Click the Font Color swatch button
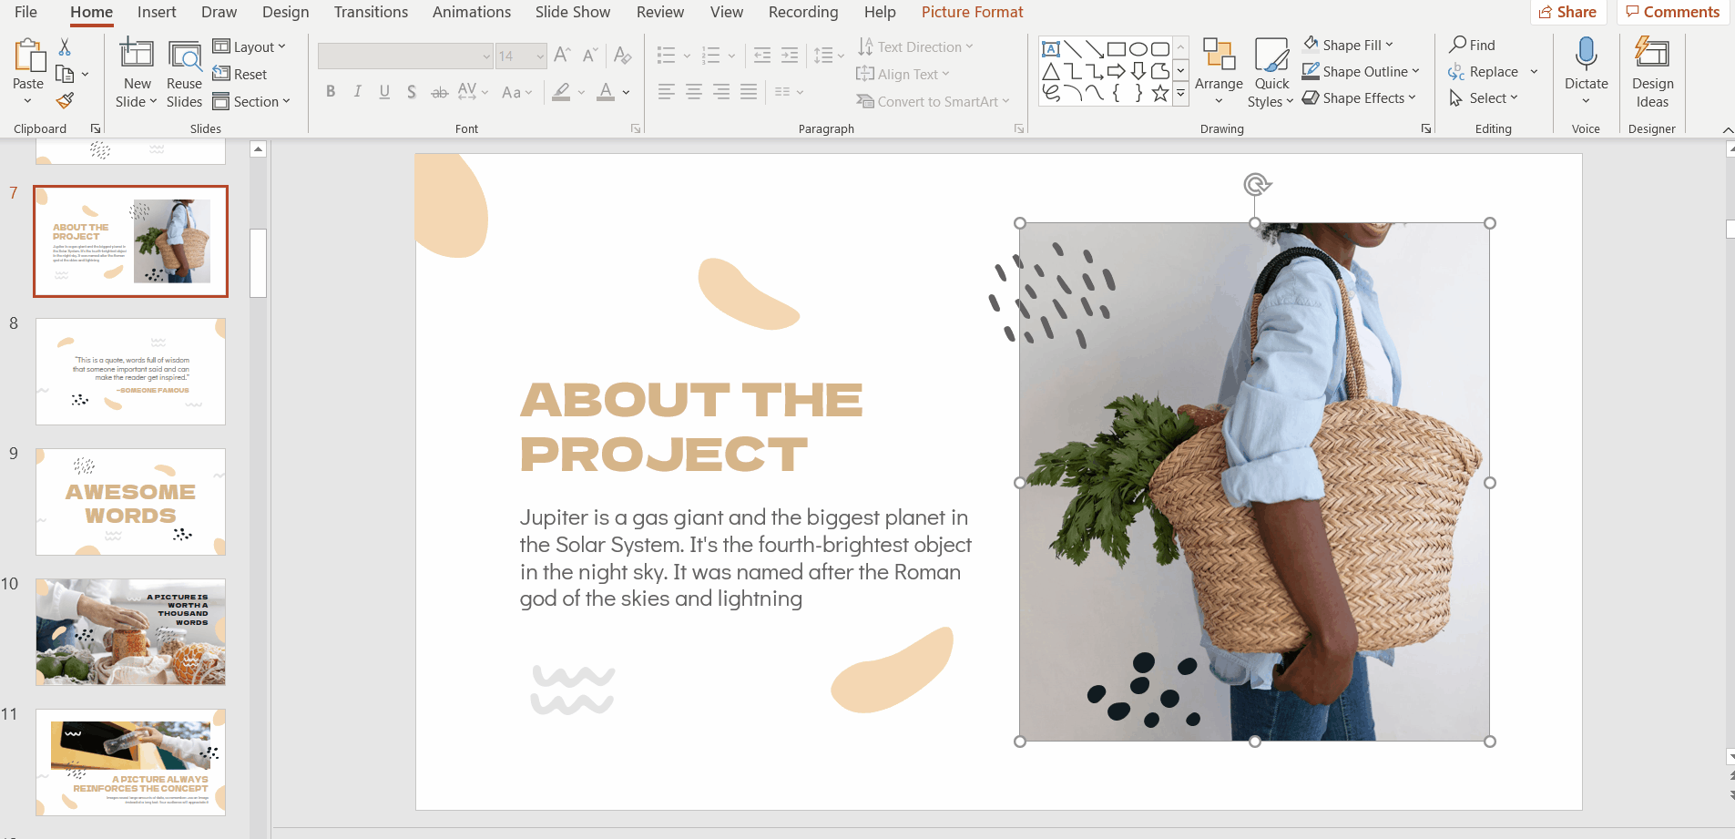This screenshot has width=1735, height=839. tap(606, 92)
